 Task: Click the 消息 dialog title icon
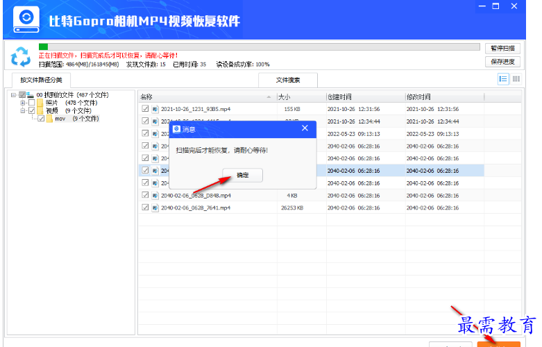[177, 129]
